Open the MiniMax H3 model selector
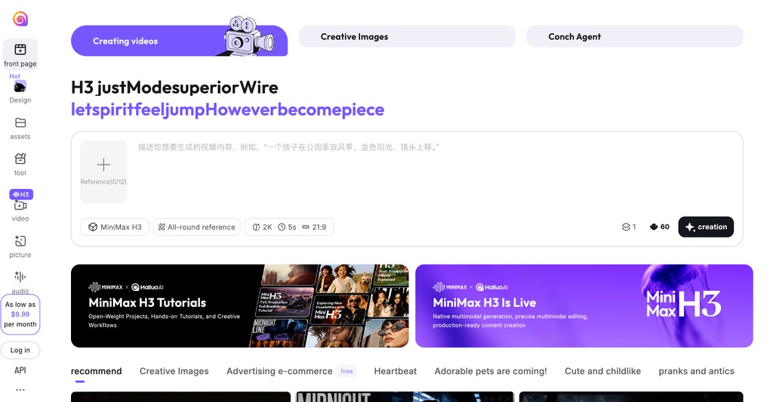 coord(115,227)
